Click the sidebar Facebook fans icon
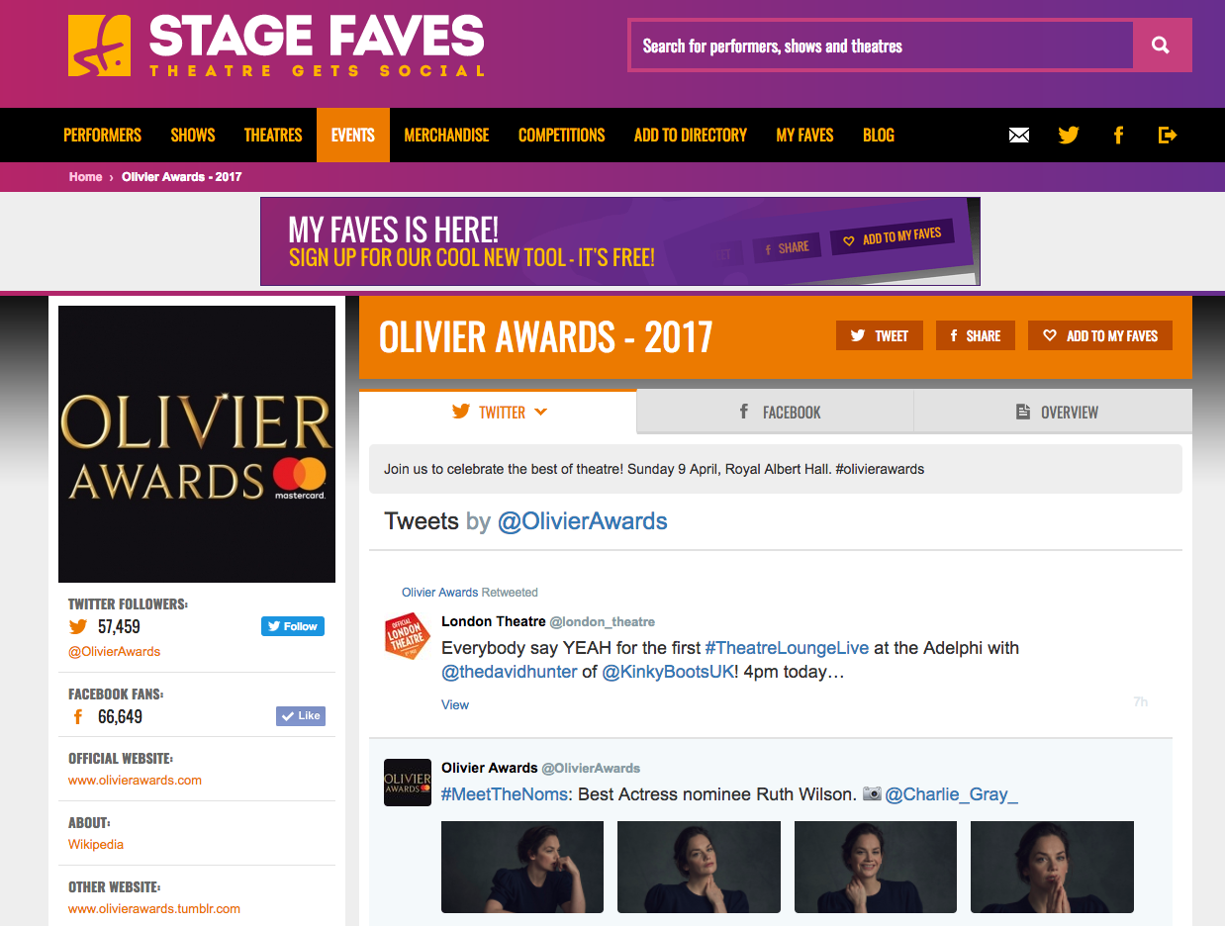 pos(78,717)
